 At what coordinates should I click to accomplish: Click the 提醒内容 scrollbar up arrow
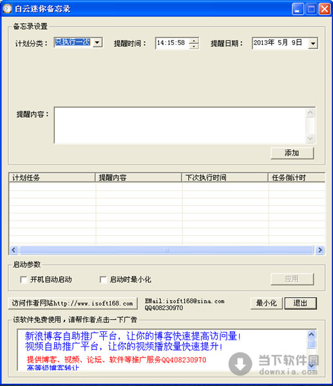pyautogui.click(x=310, y=113)
